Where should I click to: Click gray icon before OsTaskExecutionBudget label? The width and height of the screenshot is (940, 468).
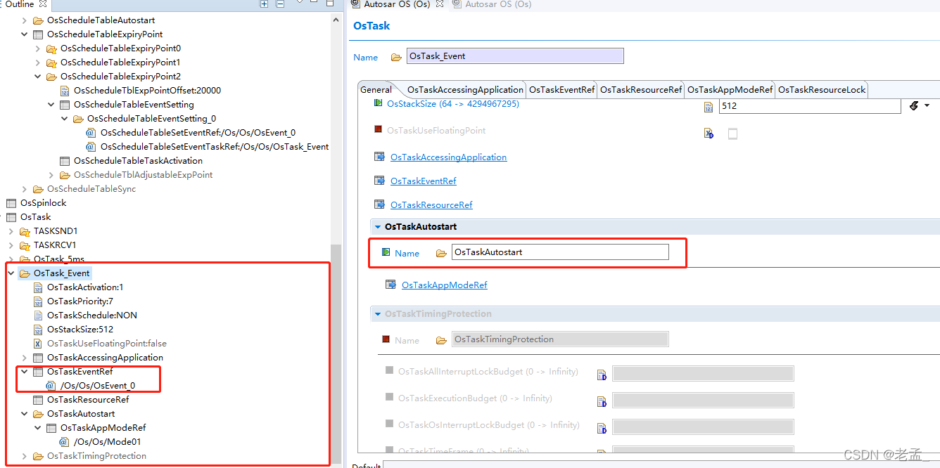pos(389,397)
